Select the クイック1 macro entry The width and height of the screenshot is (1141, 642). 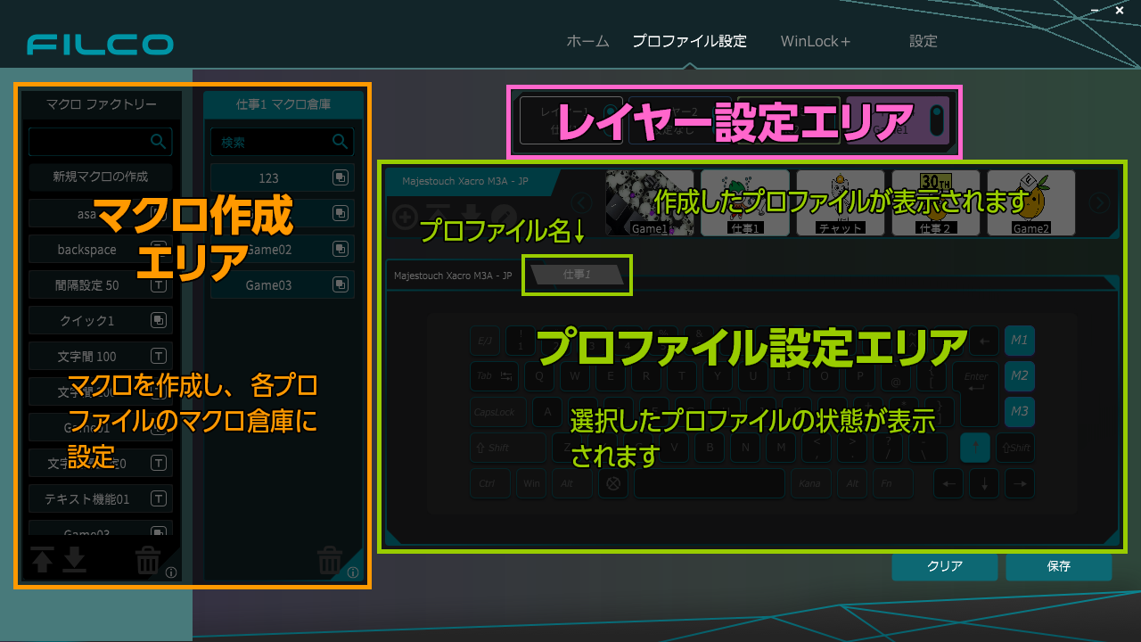[100, 320]
